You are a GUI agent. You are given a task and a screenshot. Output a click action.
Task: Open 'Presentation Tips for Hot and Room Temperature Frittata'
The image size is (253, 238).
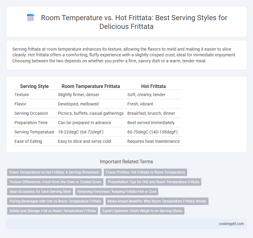(x=153, y=182)
